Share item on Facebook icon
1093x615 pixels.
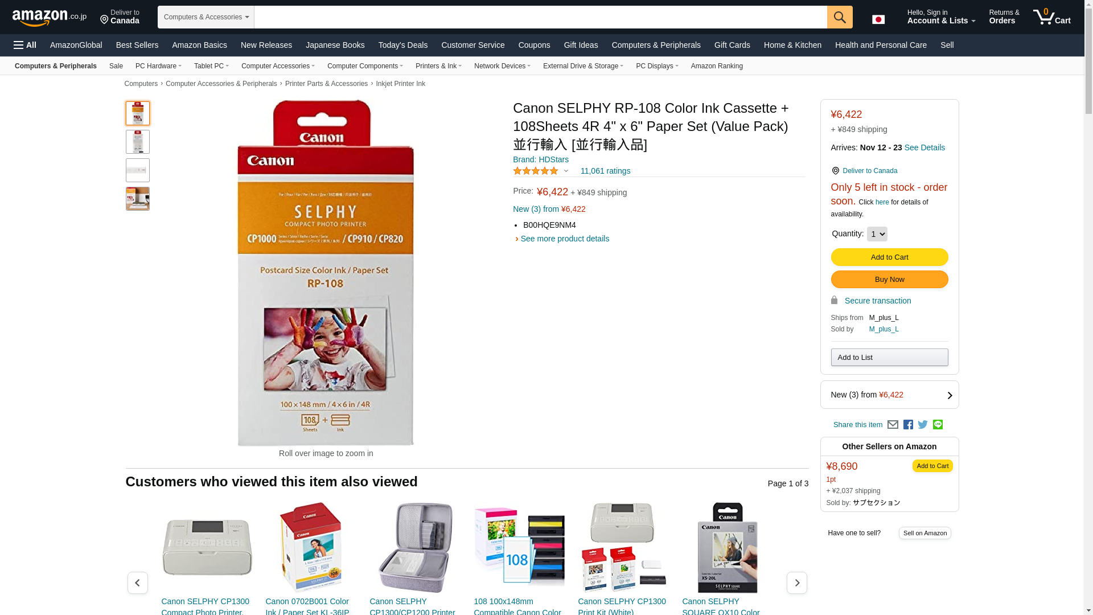click(x=908, y=425)
